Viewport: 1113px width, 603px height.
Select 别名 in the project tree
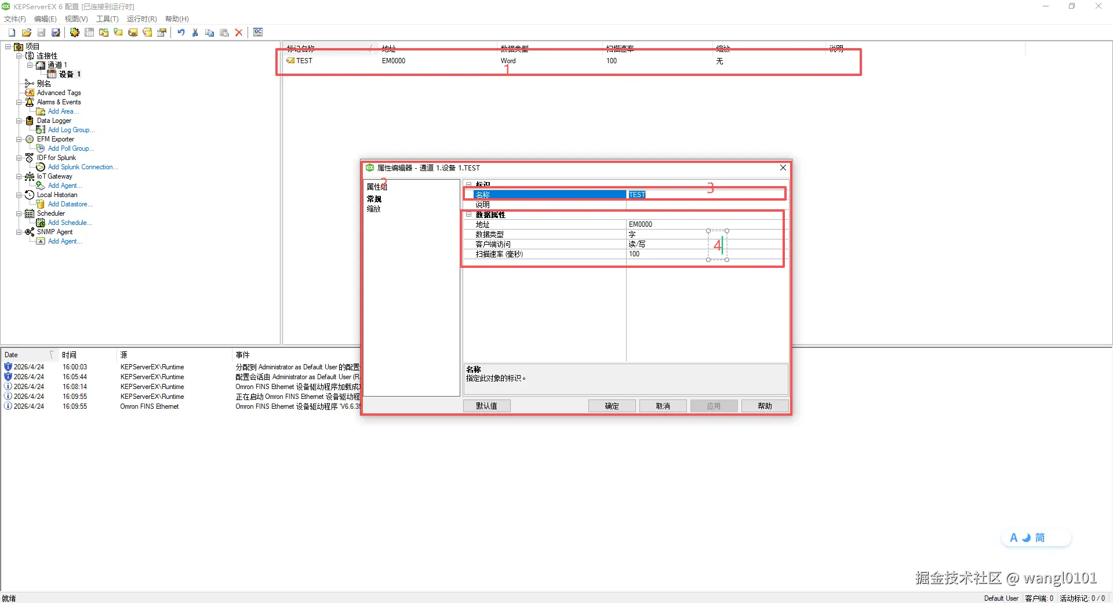click(43, 83)
